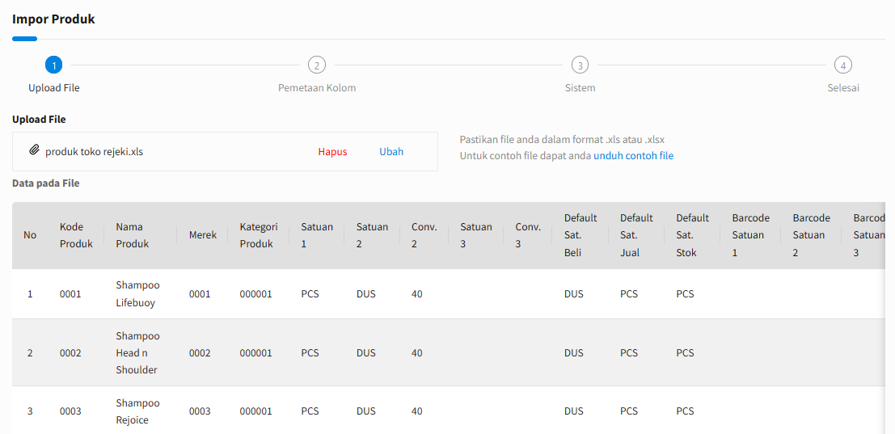Screen dimensions: 895x434
Task: Click the Impor Produk page title
Action: point(53,19)
